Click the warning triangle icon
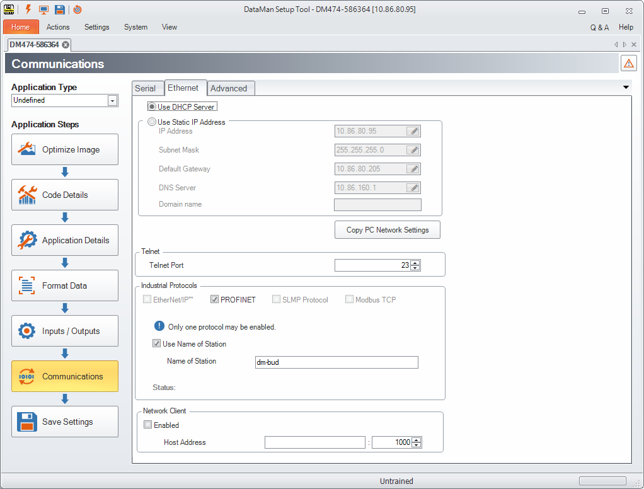This screenshot has width=644, height=489. 628,64
